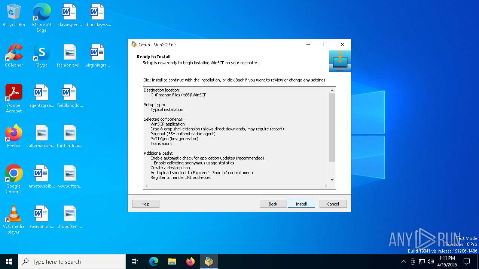Open Task View on the taskbar

click(x=135, y=262)
